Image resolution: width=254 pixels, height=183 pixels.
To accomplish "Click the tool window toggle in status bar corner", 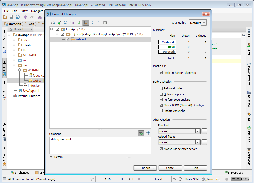I will [5, 179].
